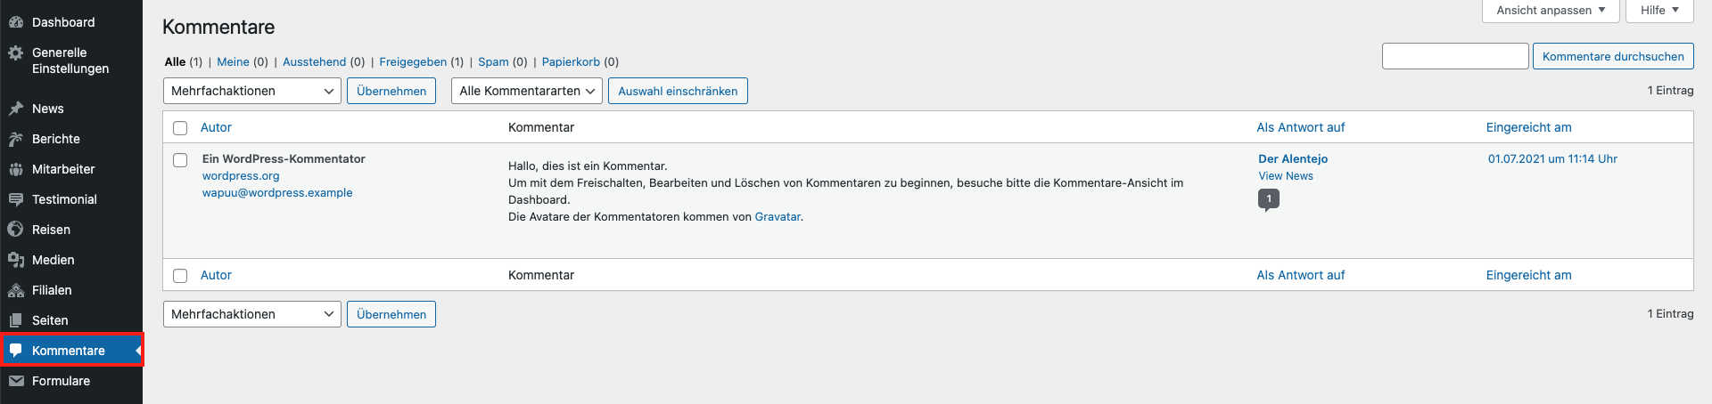Tick the select-all checkbox in table footer
This screenshot has height=404, width=1712.
coord(180,276)
